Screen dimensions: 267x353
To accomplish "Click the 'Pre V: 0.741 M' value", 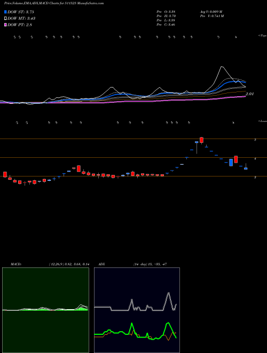I will pyautogui.click(x=211, y=16).
